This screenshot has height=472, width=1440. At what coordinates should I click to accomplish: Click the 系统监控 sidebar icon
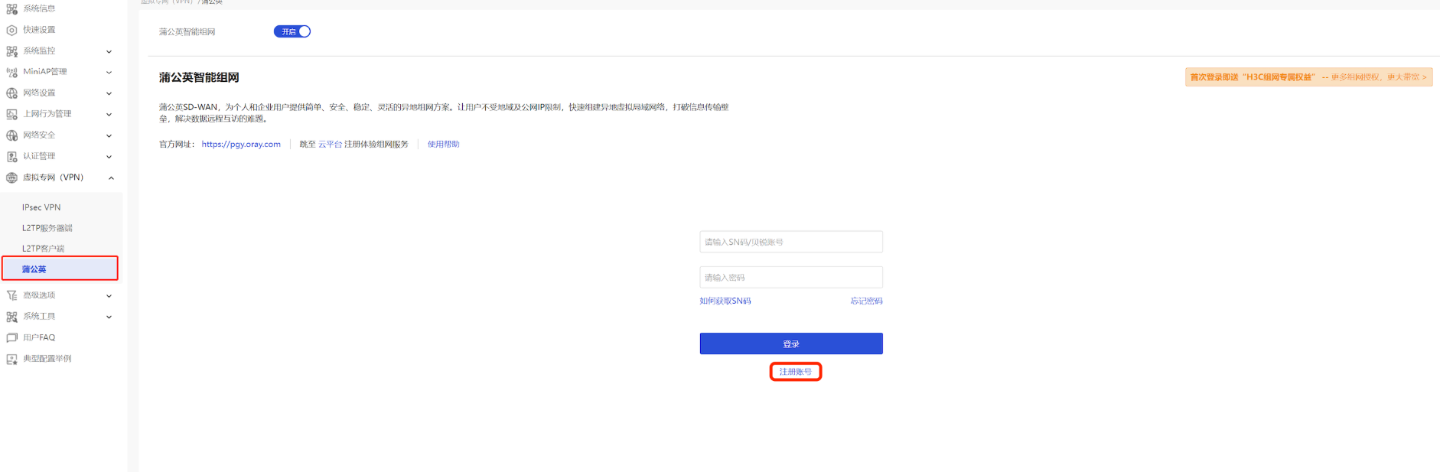[11, 51]
